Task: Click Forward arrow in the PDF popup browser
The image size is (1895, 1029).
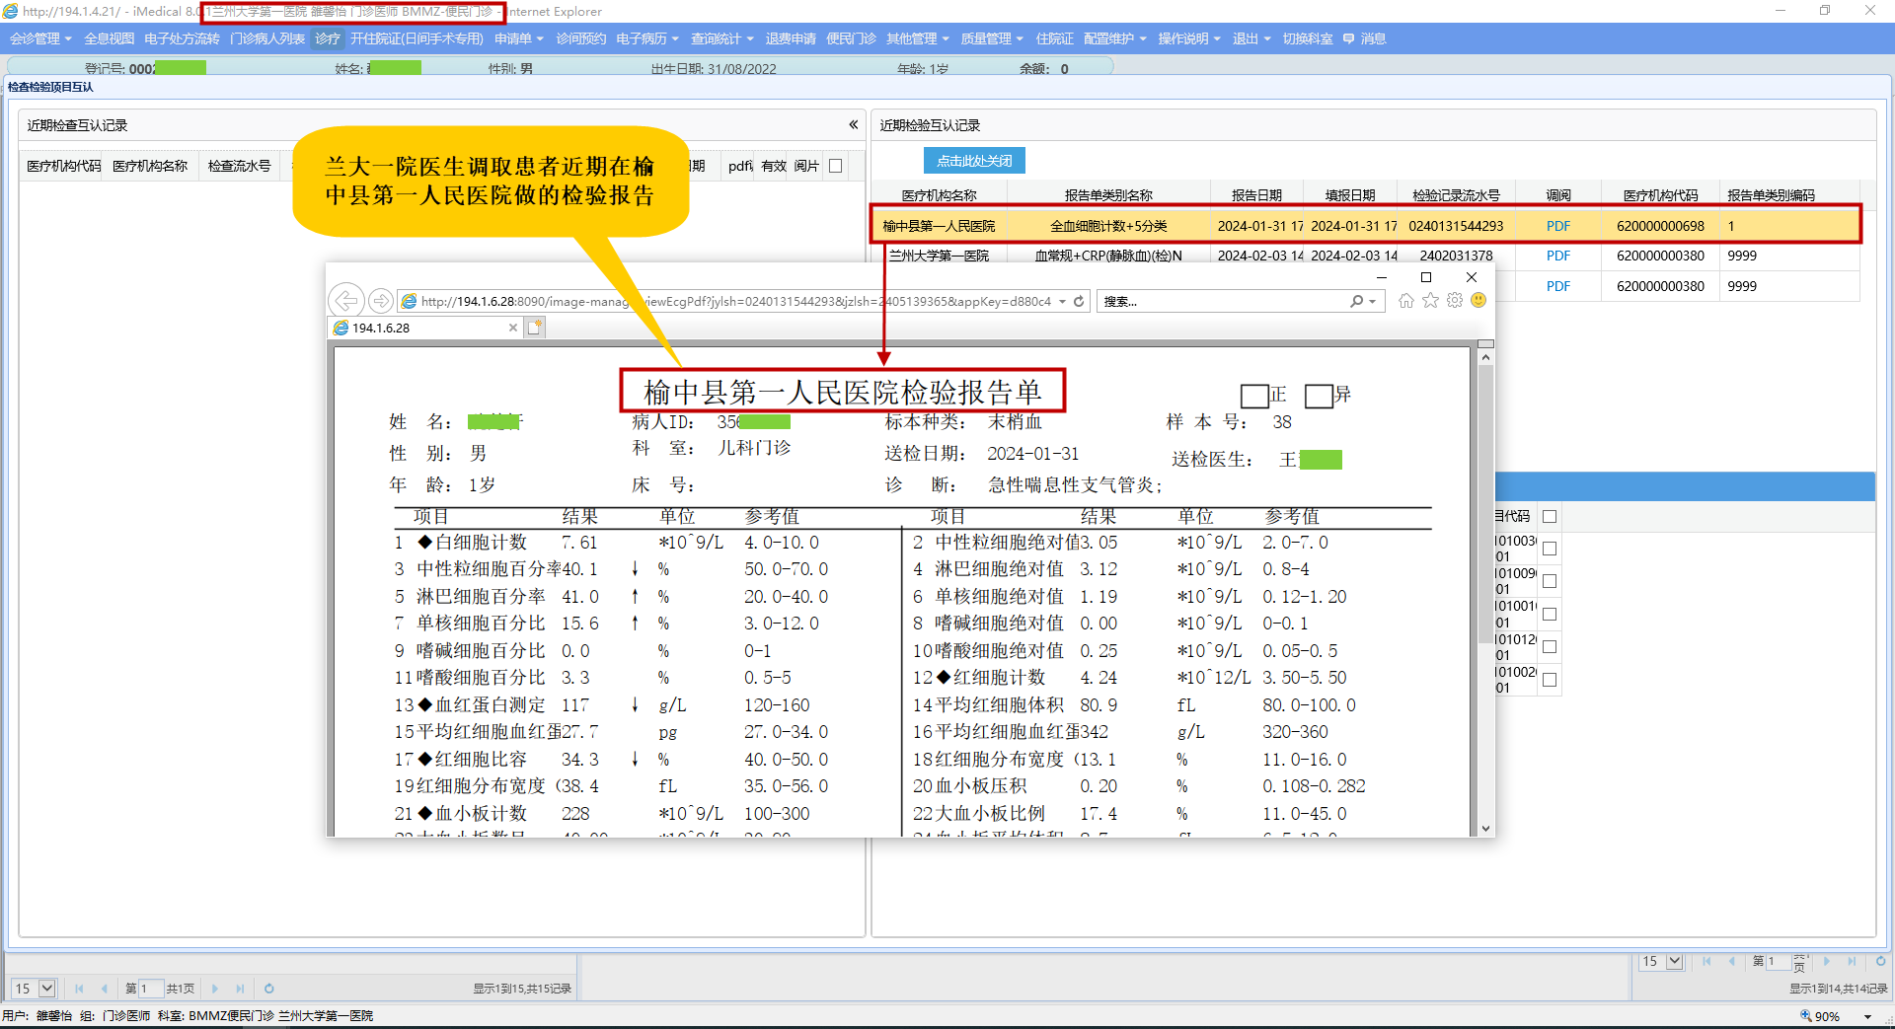Action: 381,301
